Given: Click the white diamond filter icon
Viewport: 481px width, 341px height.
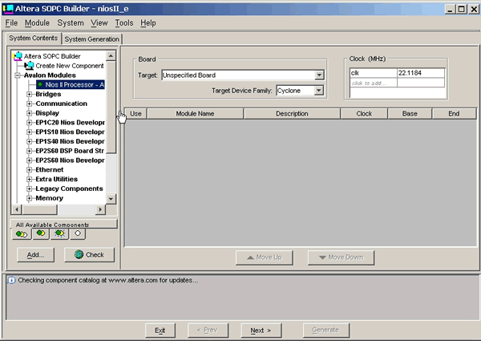Looking at the screenshot, I should (78, 234).
